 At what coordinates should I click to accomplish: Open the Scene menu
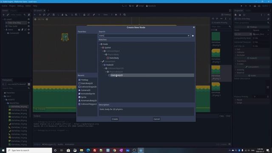[x=5, y=6]
